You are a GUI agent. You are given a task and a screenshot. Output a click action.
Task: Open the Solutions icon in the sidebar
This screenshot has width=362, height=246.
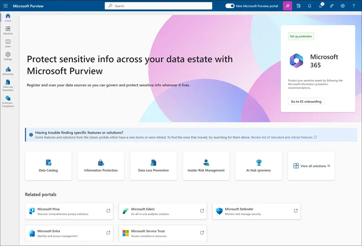8,30
